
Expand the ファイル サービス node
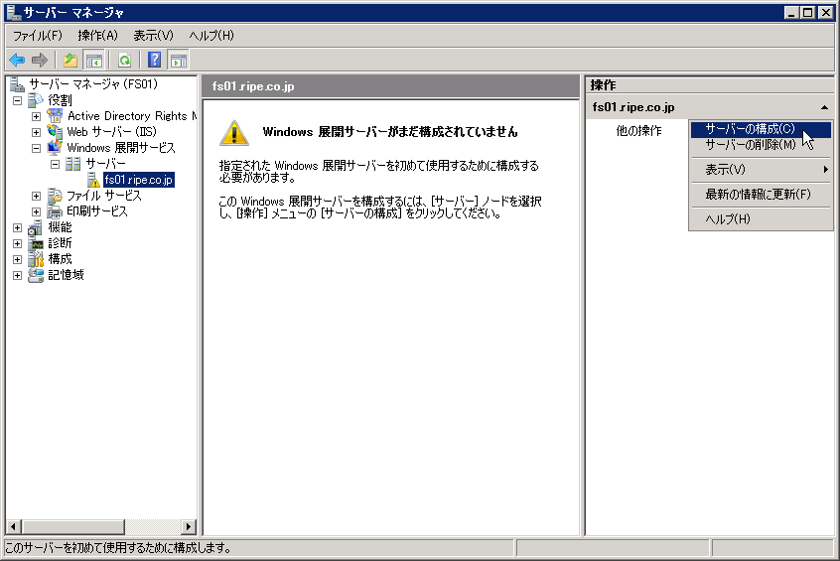tap(36, 197)
